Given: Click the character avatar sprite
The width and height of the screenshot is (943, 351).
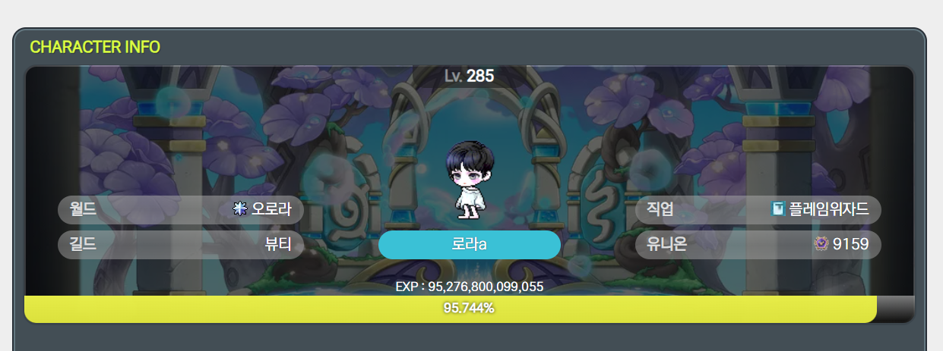Looking at the screenshot, I should (x=470, y=179).
